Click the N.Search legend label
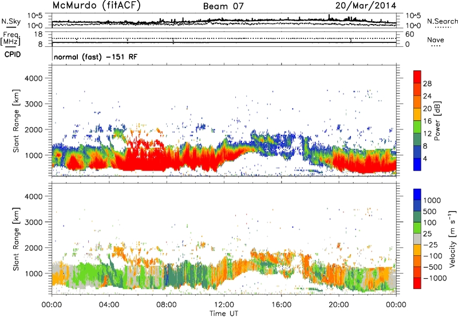Image resolution: width=458 pixels, height=317 pixels. (x=442, y=21)
